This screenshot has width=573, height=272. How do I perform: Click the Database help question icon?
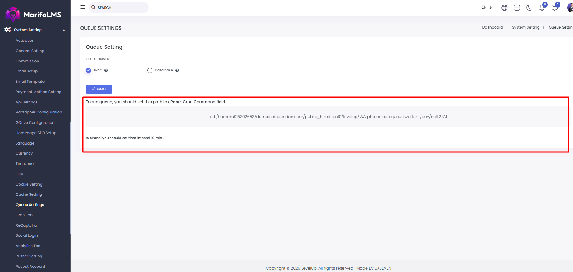coord(177,71)
